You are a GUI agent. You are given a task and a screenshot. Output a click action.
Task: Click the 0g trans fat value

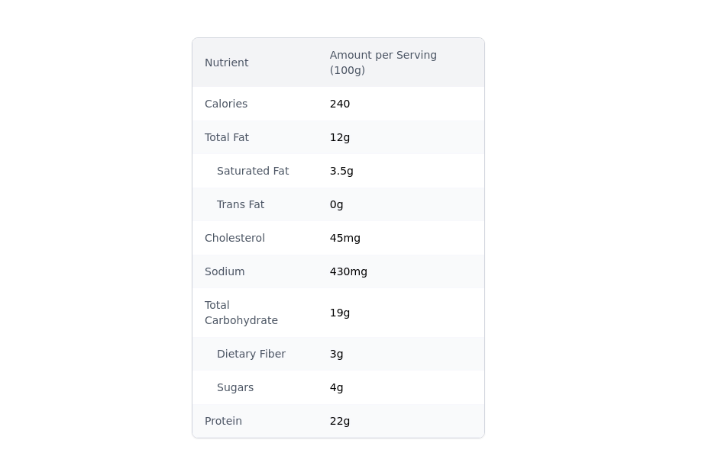[337, 204]
